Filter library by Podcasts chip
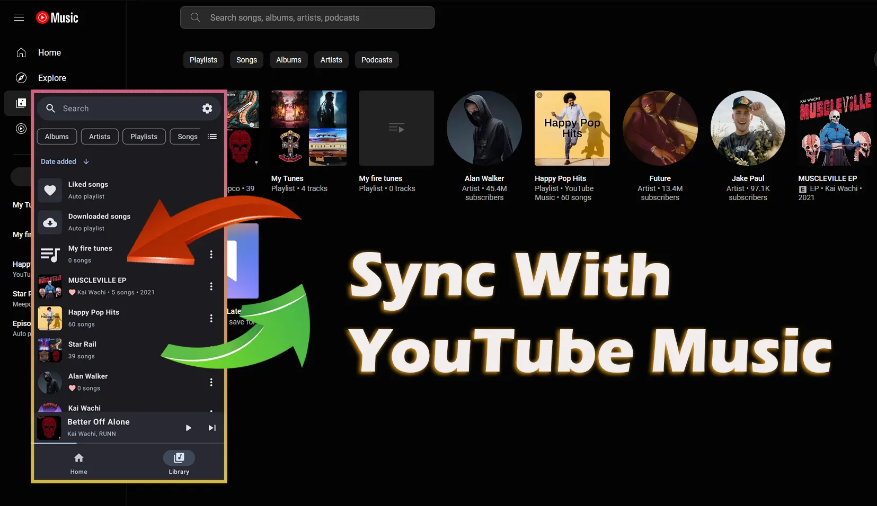The image size is (877, 506). 377,60
